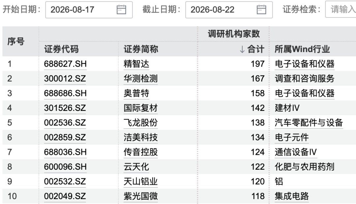Open the 建材IV industry link
Viewport: 356px width, 204px height.
coord(287,108)
